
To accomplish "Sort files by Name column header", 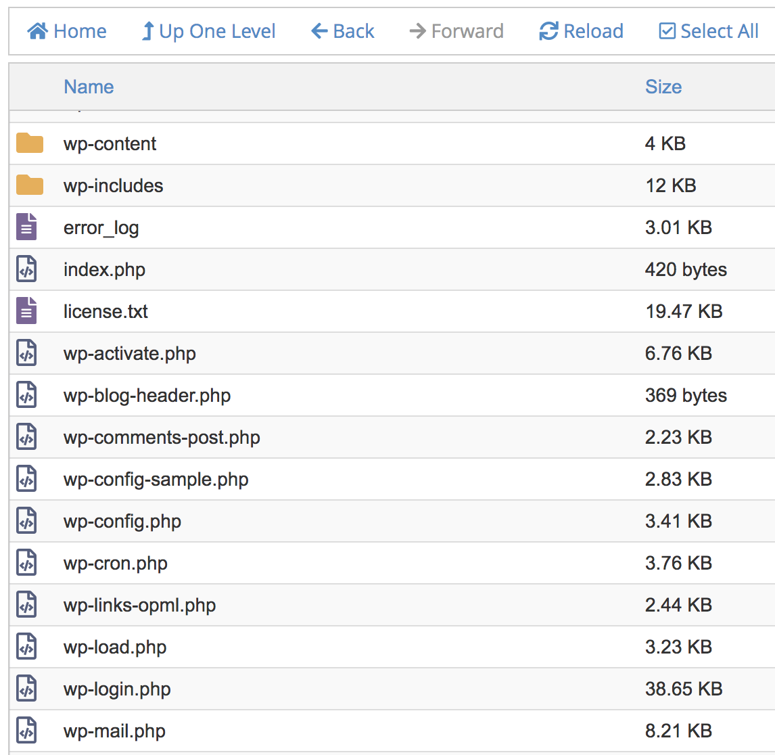I will (x=89, y=87).
